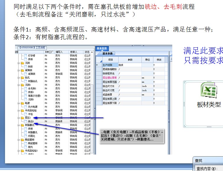
Task: Collapse the 减薄铜 tree folder
Action: 19,70
